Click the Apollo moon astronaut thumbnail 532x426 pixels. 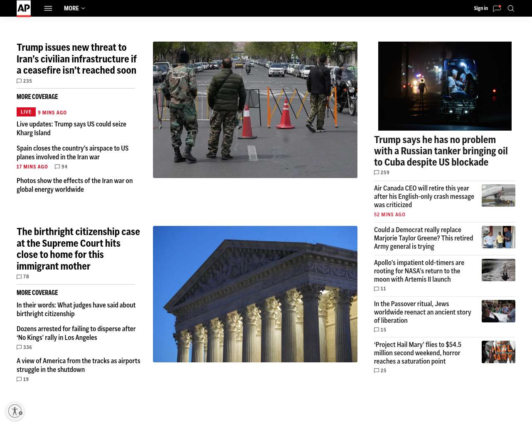pyautogui.click(x=498, y=270)
